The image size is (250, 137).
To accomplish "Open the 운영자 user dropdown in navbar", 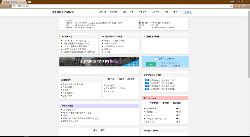I will (188, 12).
